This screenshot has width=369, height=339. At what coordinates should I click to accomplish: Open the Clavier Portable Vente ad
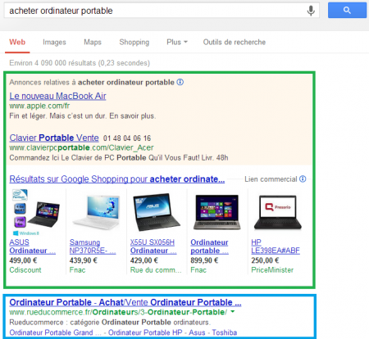point(54,138)
